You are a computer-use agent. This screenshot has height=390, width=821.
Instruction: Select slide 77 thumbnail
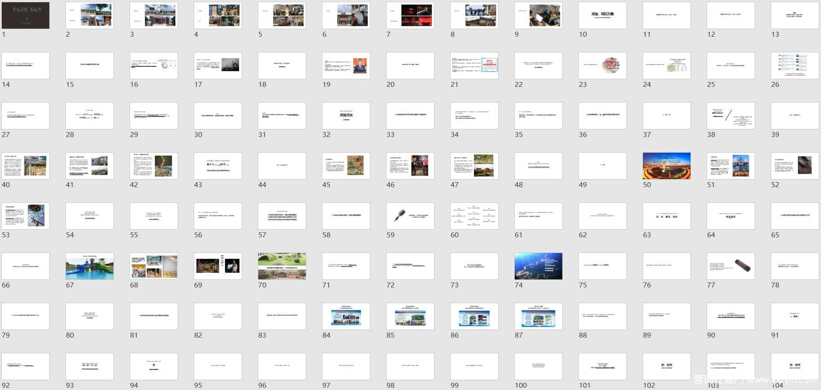731,266
